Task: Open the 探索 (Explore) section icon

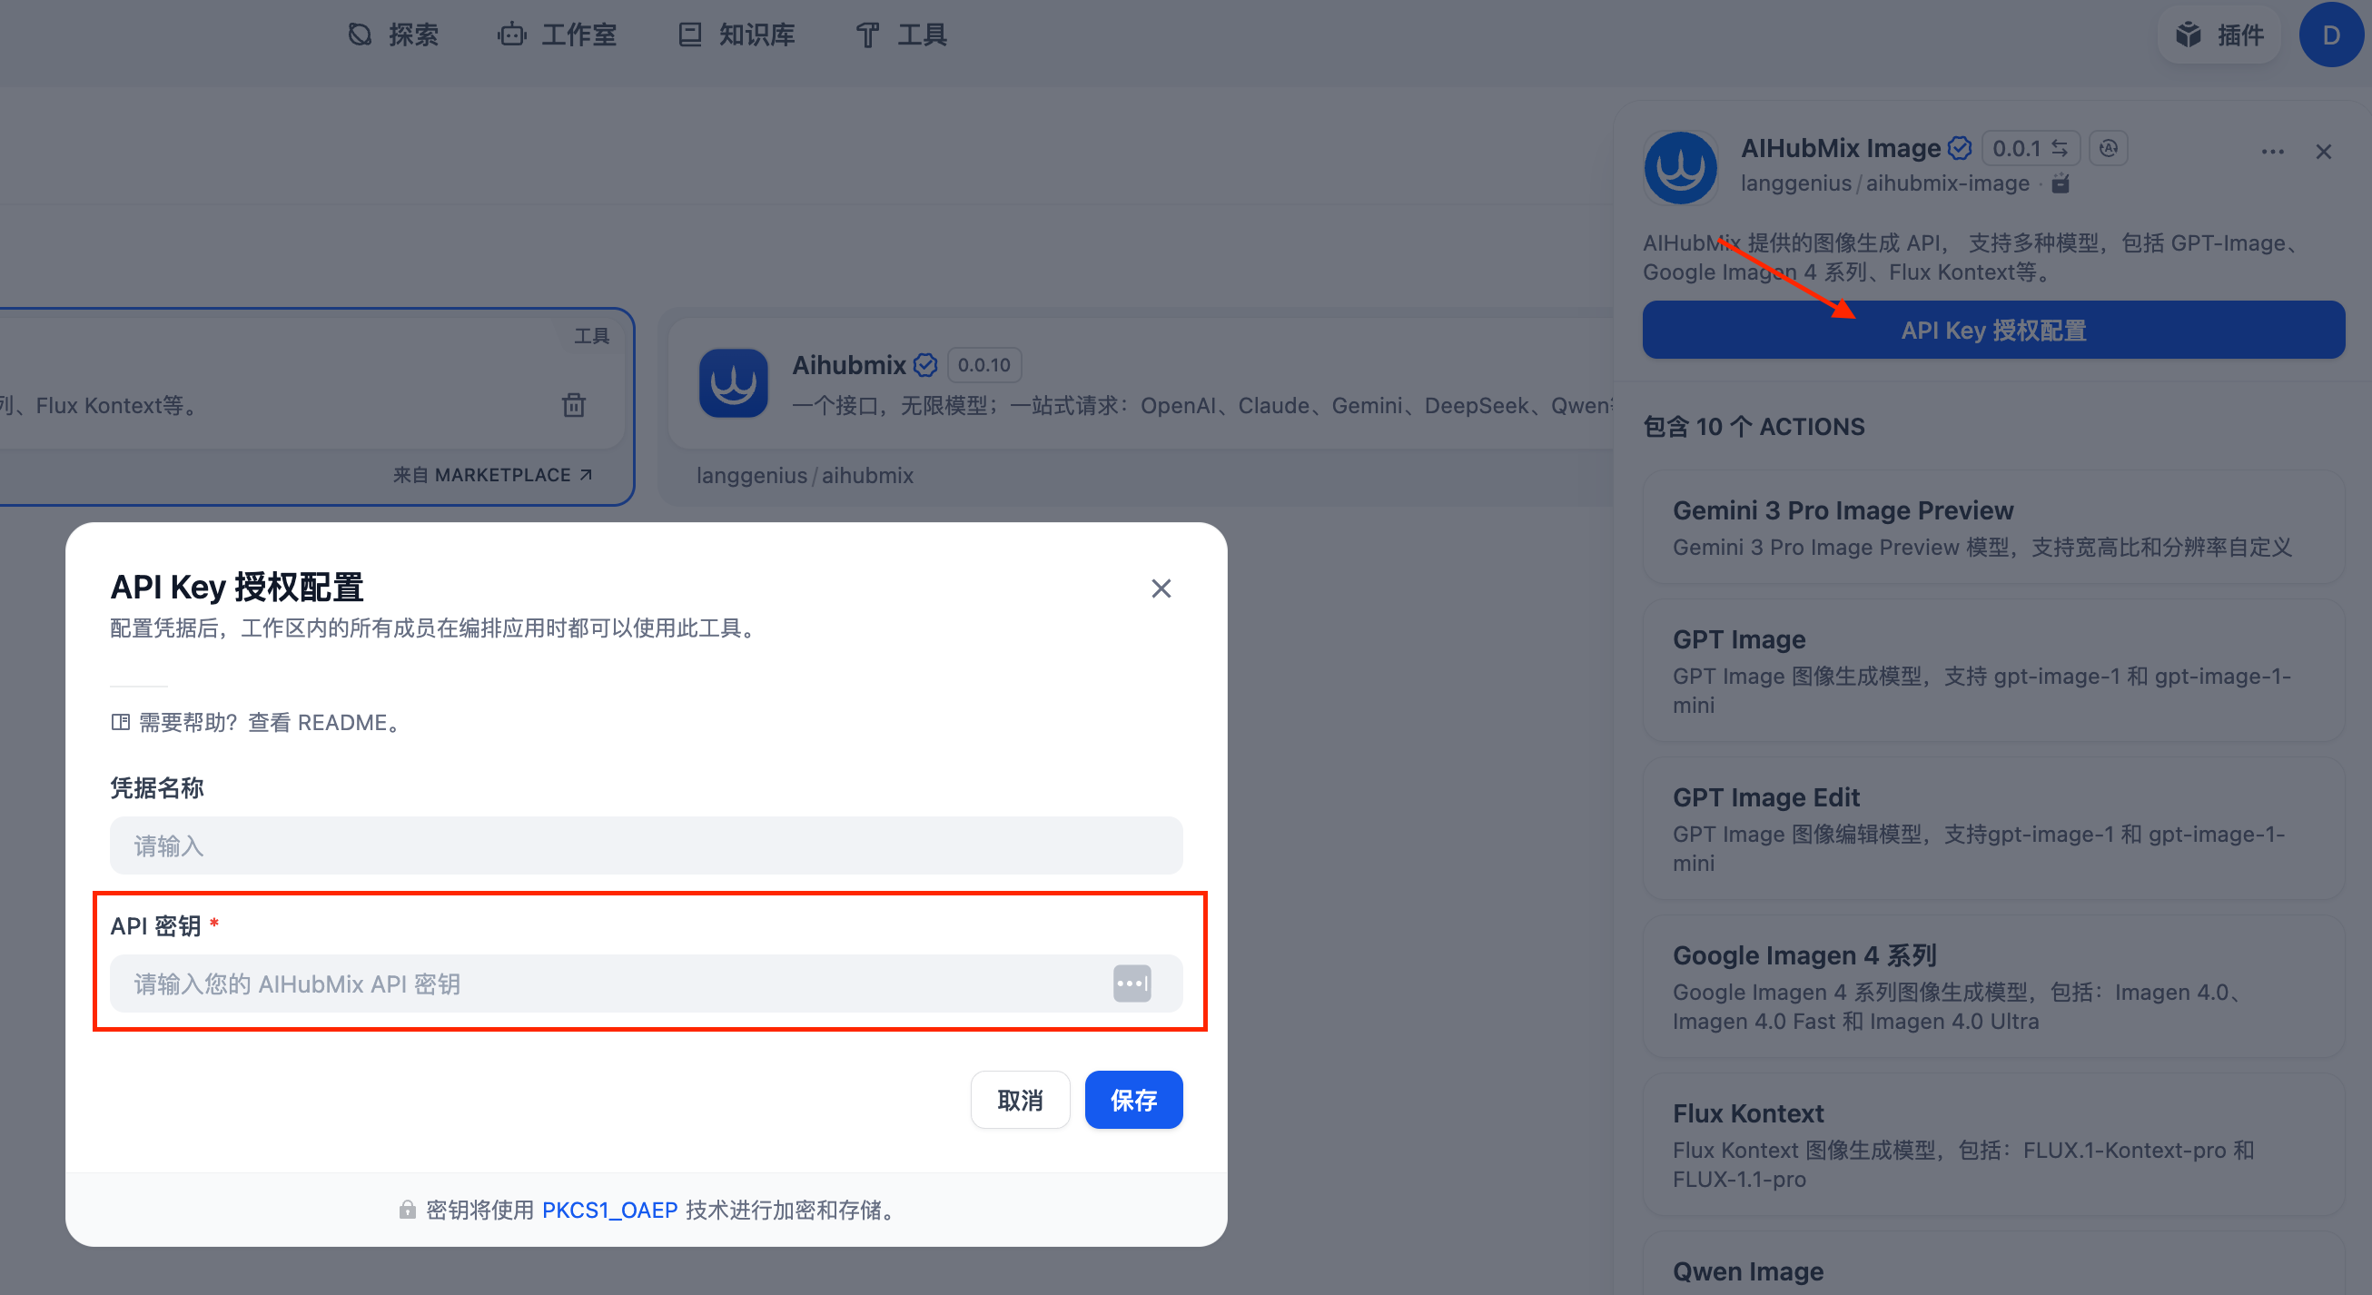Action: point(360,35)
